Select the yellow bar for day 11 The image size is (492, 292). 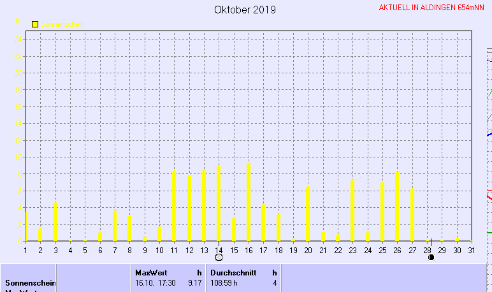pos(174,205)
